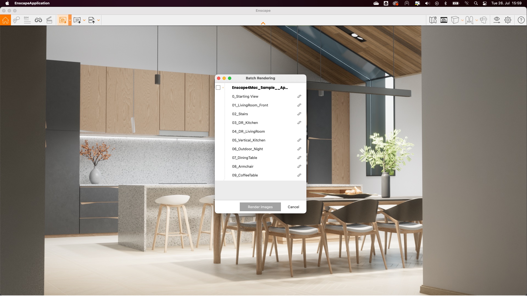The width and height of the screenshot is (527, 296).
Task: Open the EnscapeApplication menu
Action: point(32,3)
